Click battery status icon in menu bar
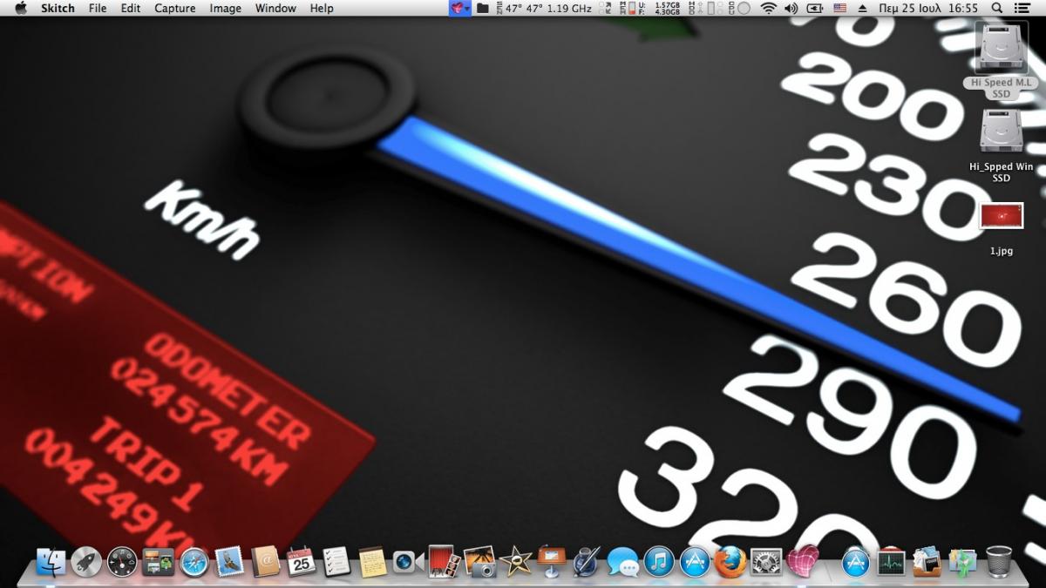 (815, 8)
